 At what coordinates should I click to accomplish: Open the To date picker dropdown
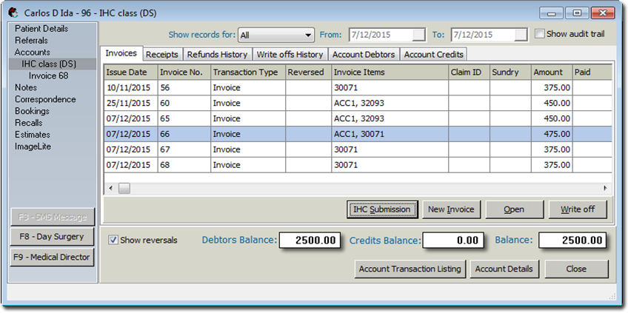click(521, 35)
